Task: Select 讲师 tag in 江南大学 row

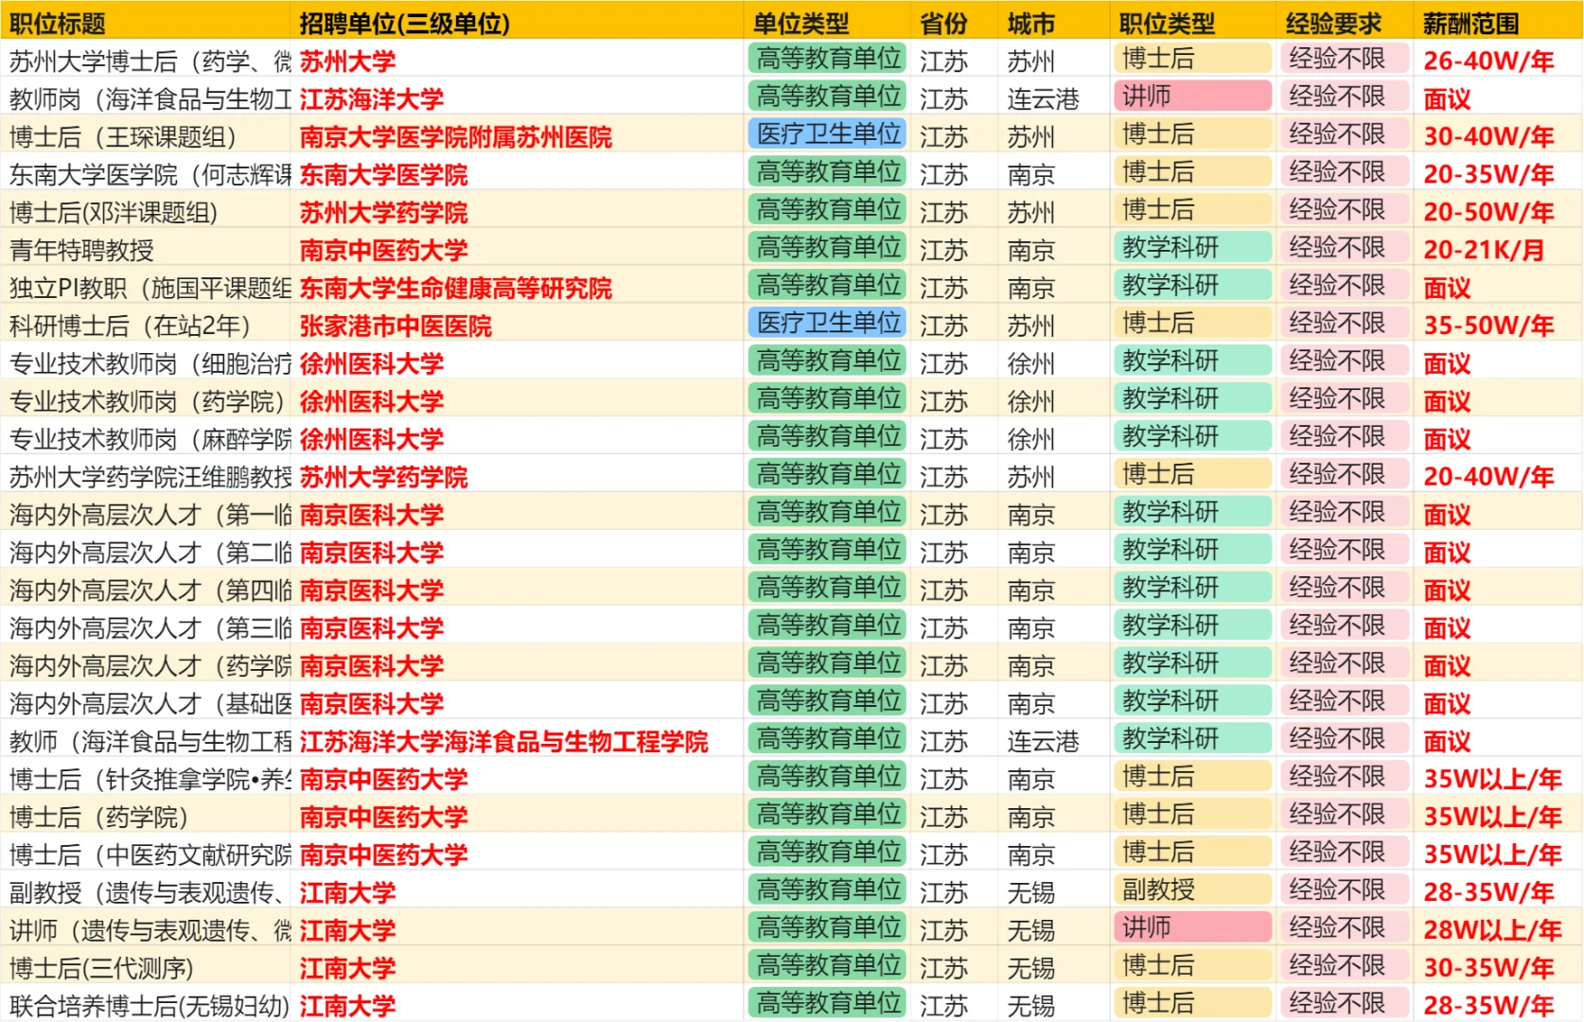Action: [x=1193, y=928]
